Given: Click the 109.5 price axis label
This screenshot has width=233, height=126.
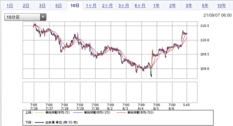Looking at the screenshot, I should pos(205,54).
